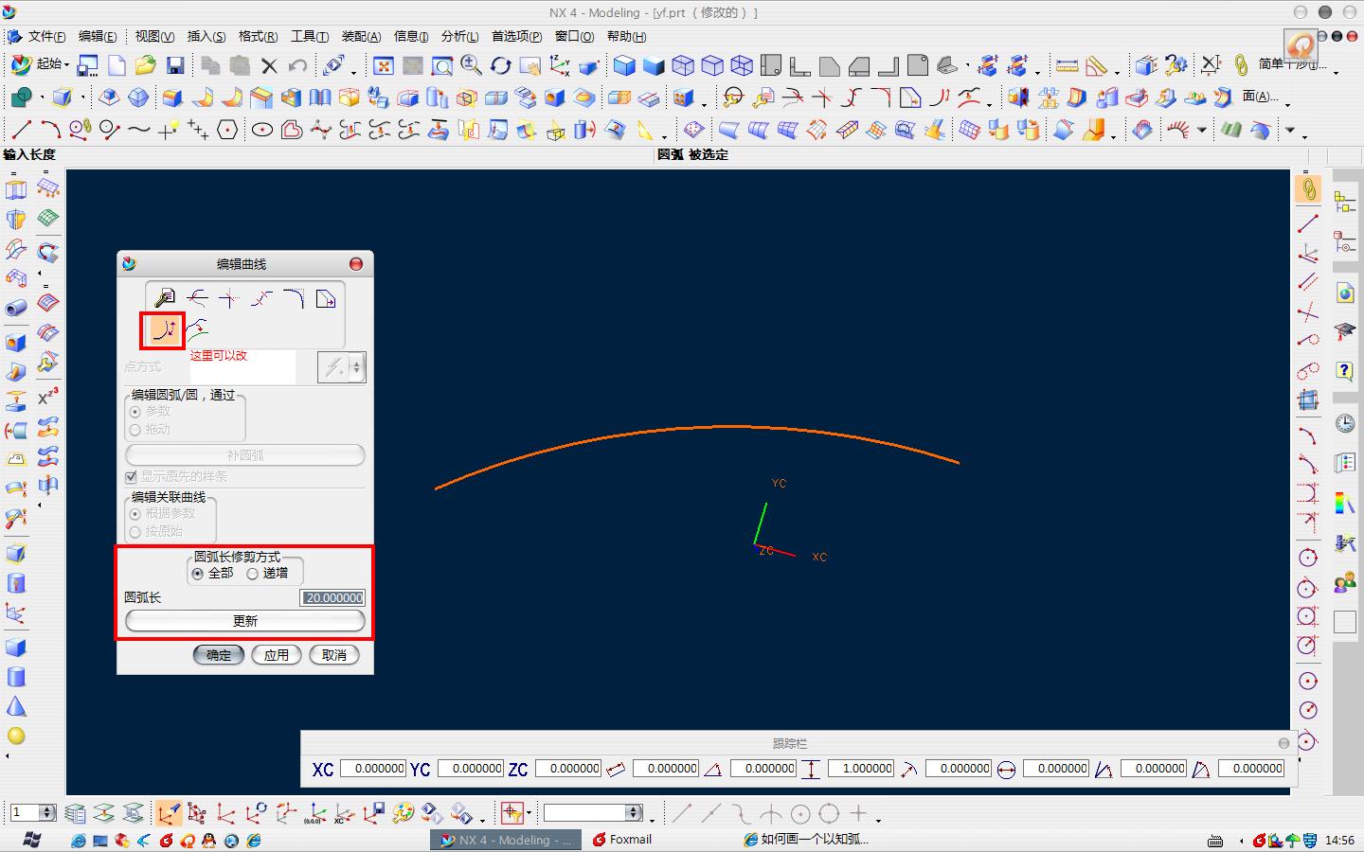Select the Edit Curve Parameters icon in dialog

tap(165, 299)
